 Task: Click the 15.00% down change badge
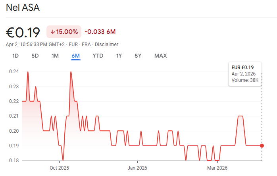(64, 32)
